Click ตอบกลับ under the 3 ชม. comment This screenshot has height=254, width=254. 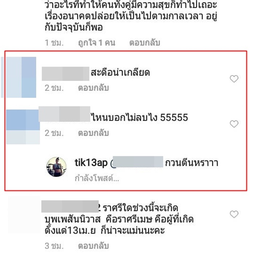tap(93, 246)
